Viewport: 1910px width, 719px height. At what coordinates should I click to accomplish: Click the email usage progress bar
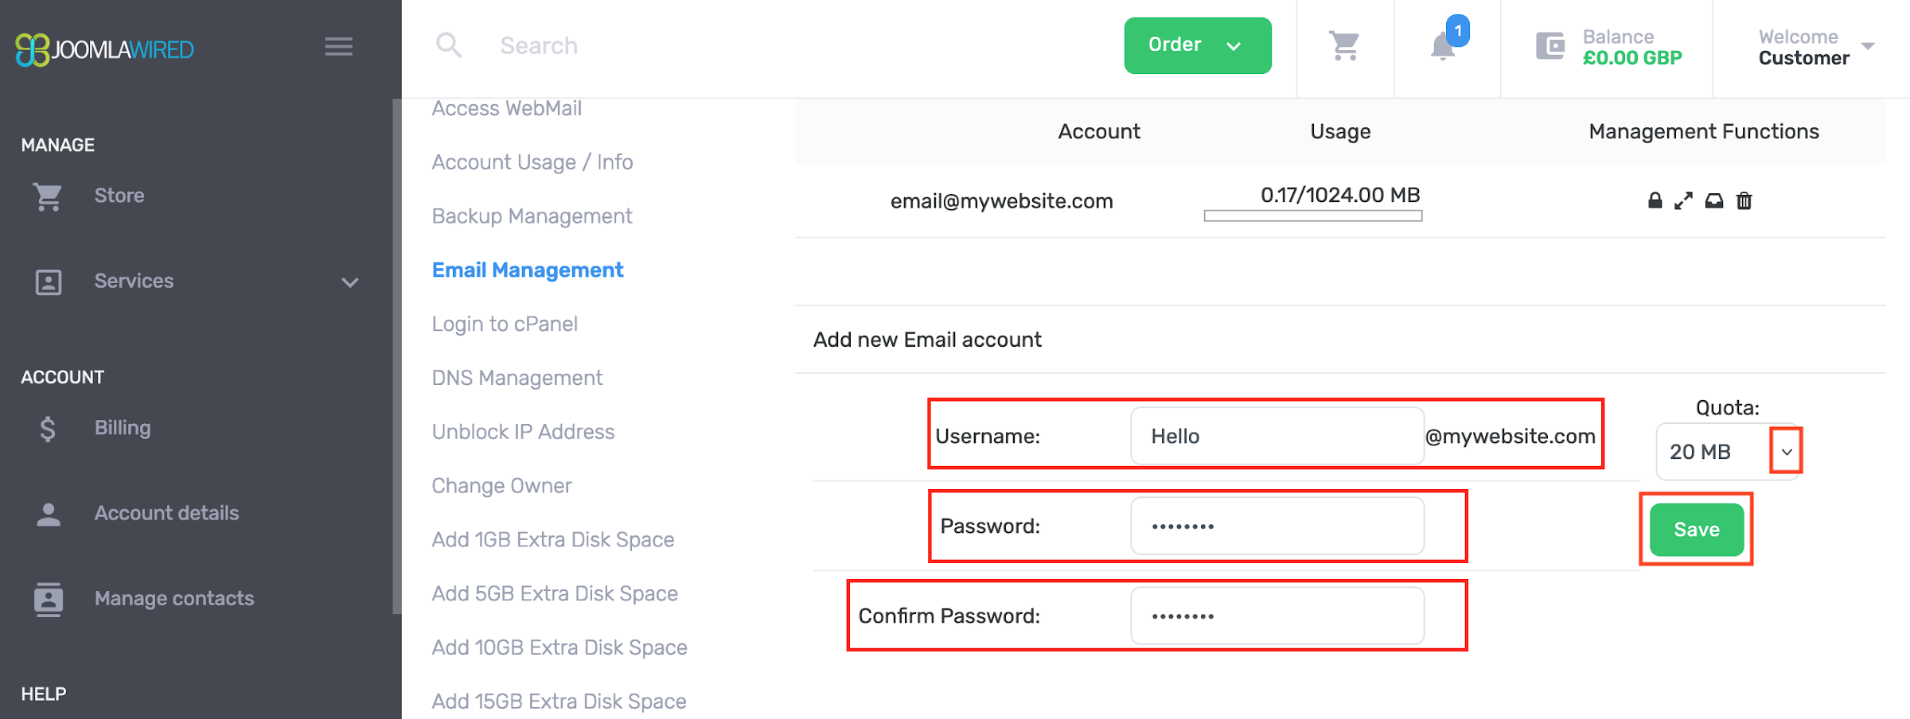tap(1312, 216)
